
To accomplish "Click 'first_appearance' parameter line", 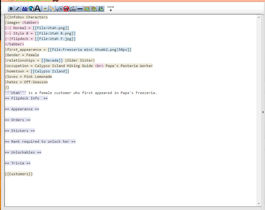I will pos(68,49).
